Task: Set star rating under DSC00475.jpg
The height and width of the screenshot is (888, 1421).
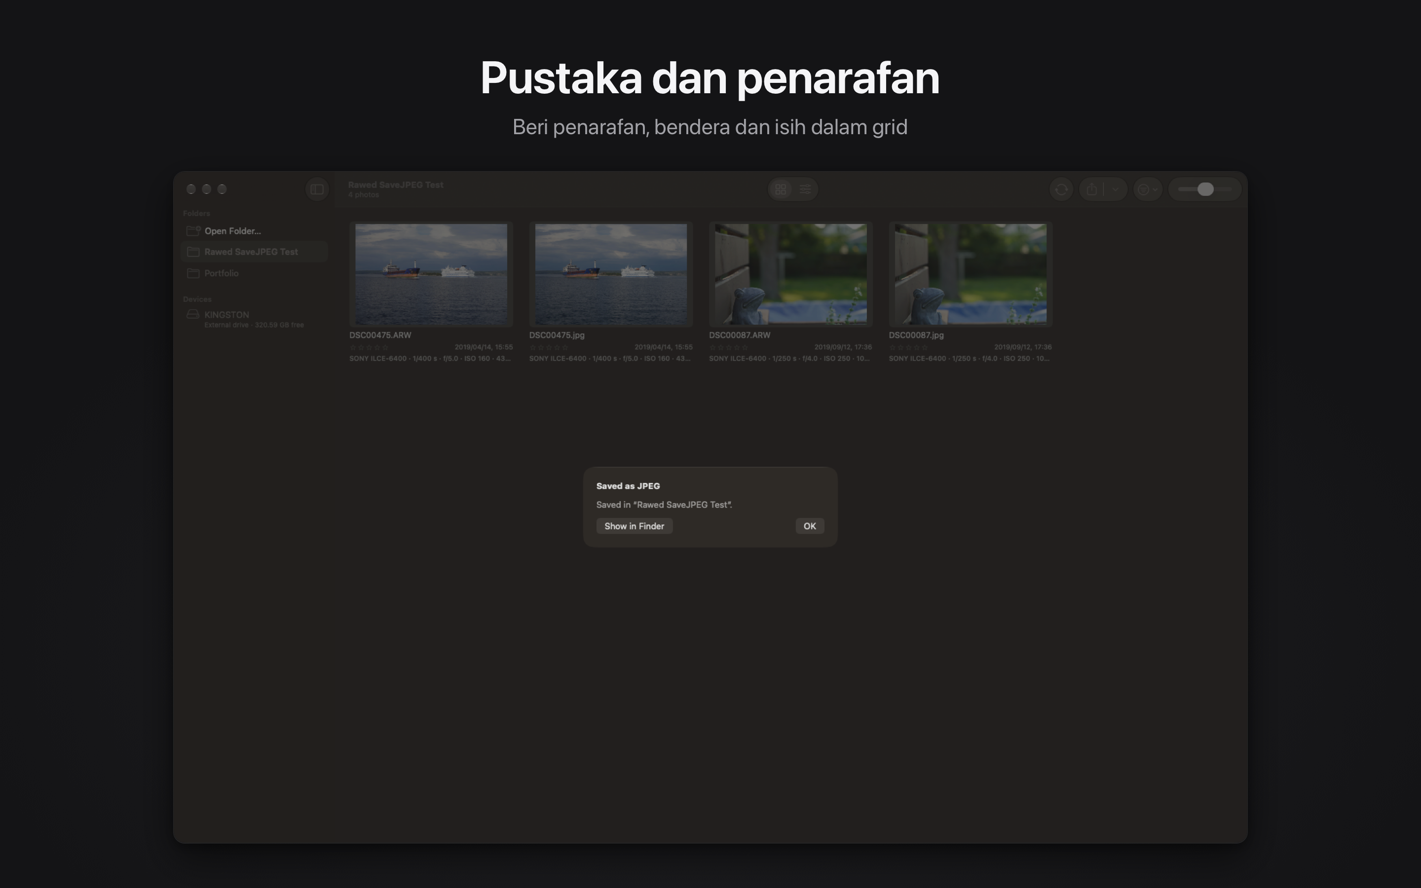Action: pos(549,348)
